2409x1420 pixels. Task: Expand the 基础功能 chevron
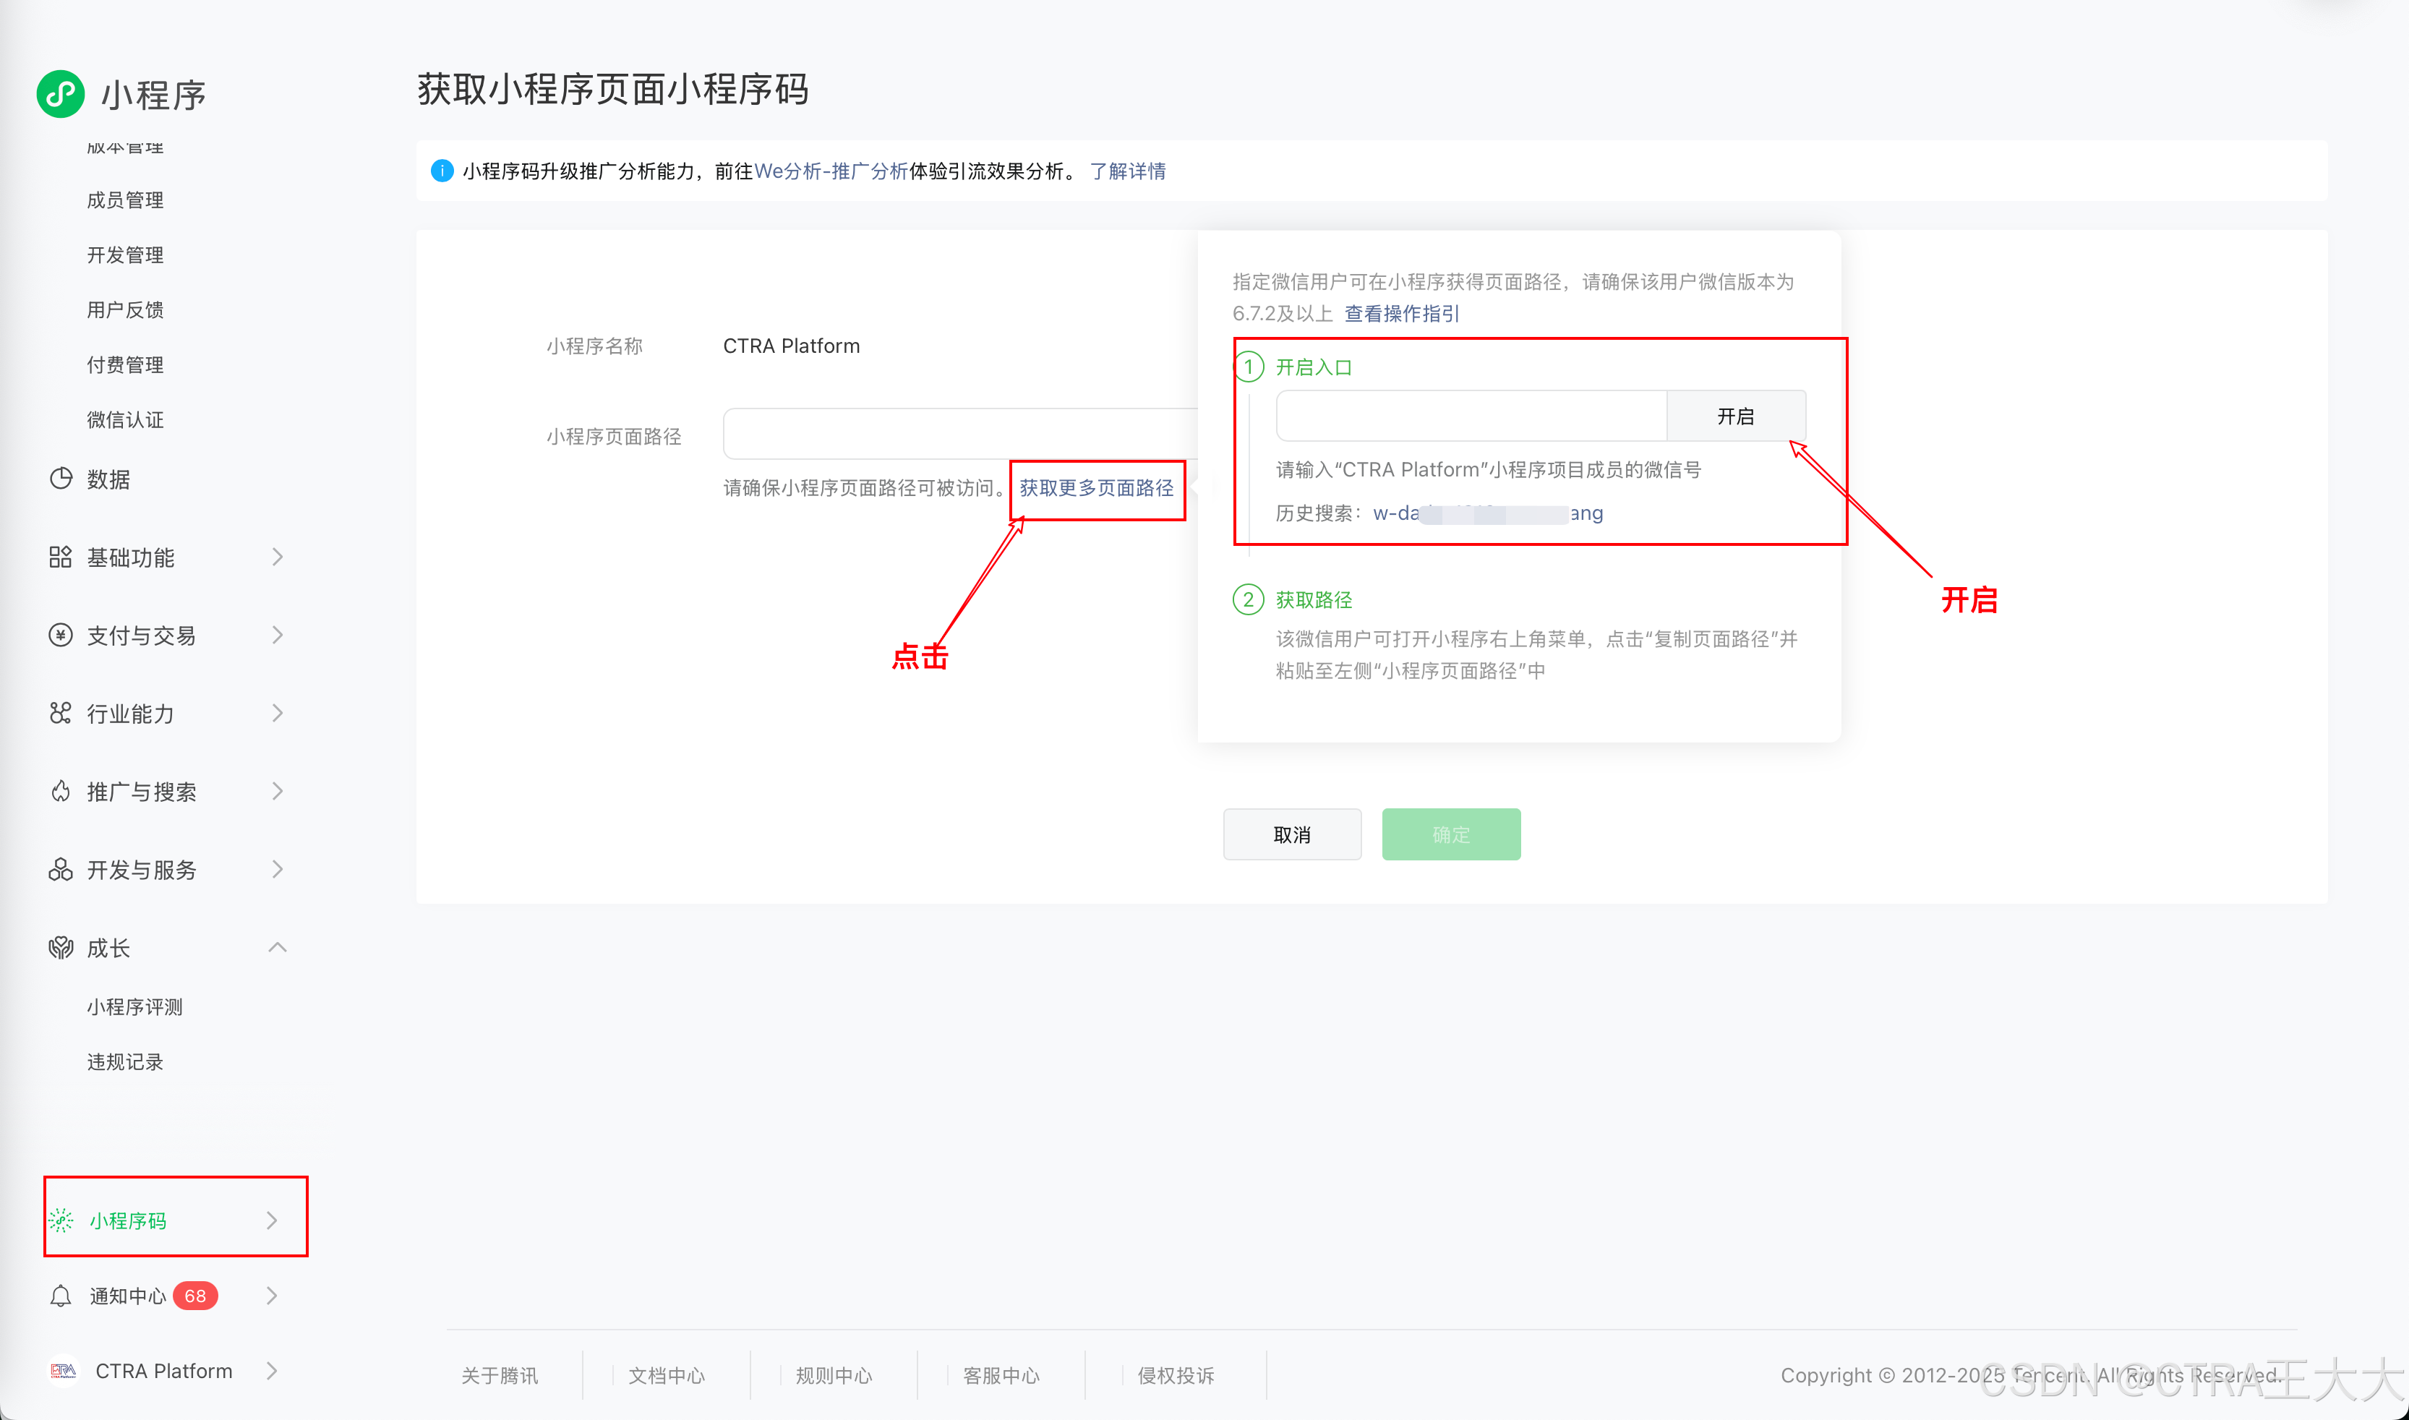tap(278, 557)
